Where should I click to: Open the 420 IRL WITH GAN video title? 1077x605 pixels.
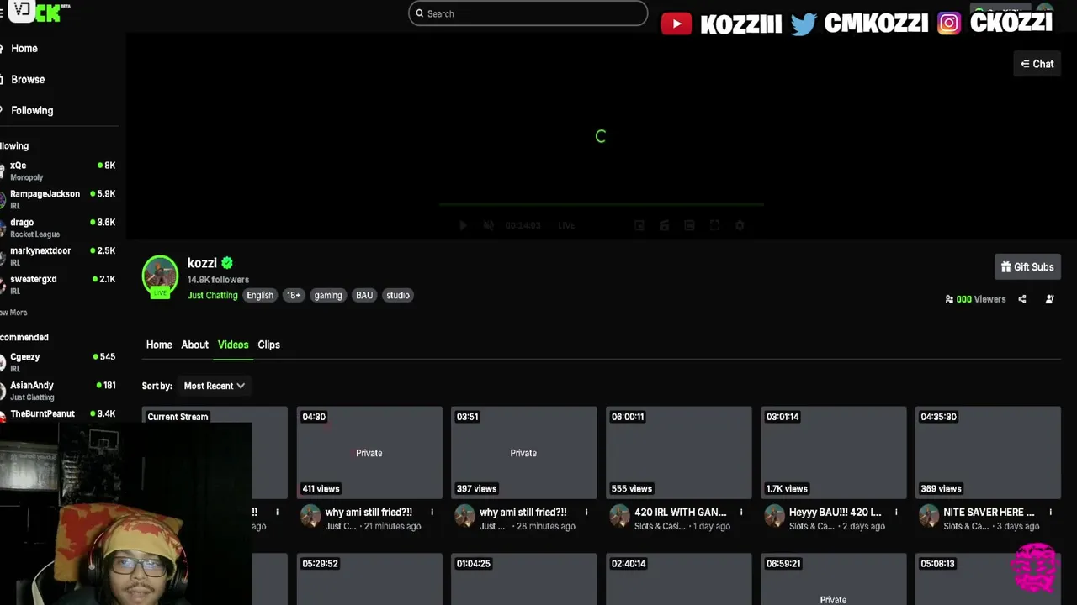[x=681, y=512]
